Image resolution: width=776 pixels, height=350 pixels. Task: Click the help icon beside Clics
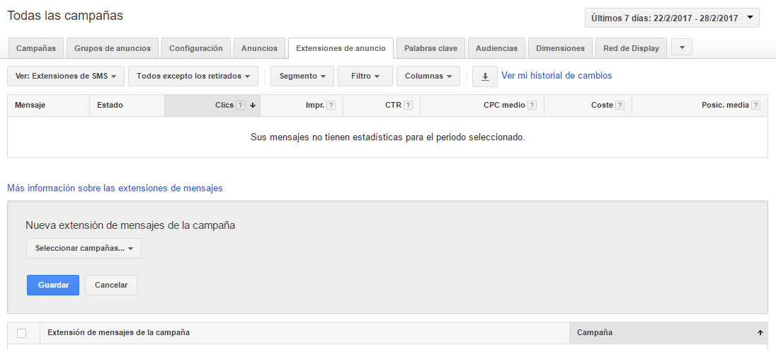241,106
